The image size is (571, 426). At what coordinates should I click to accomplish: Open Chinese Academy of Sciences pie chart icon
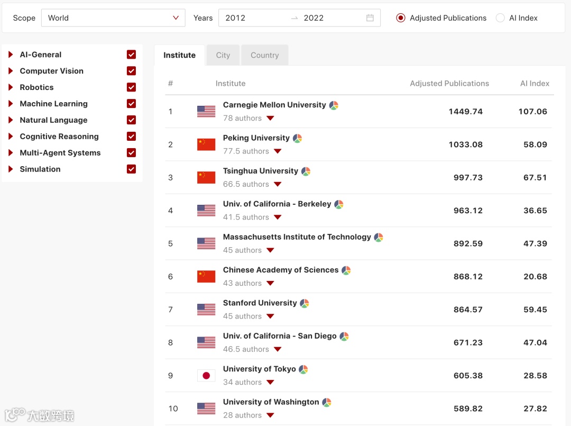point(346,270)
